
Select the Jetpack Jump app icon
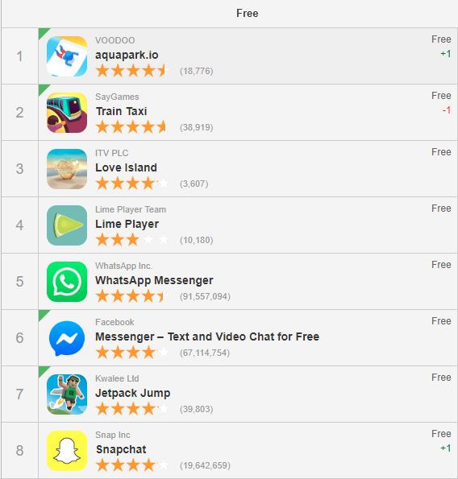pyautogui.click(x=67, y=394)
